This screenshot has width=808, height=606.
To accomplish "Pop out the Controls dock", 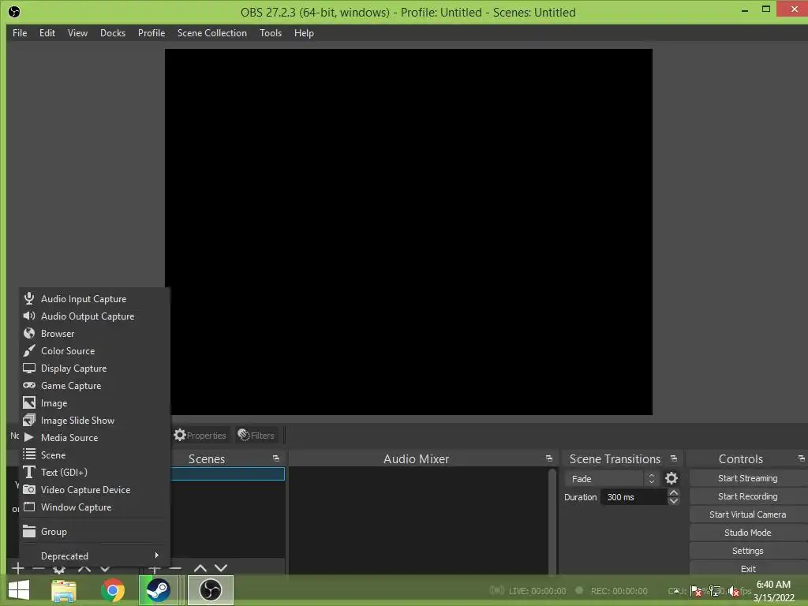I will tap(802, 458).
